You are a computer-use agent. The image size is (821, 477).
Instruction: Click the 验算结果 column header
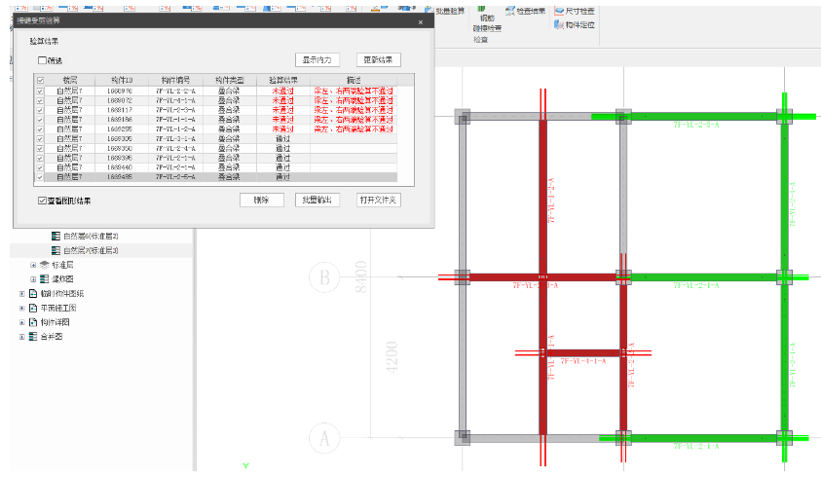[282, 80]
